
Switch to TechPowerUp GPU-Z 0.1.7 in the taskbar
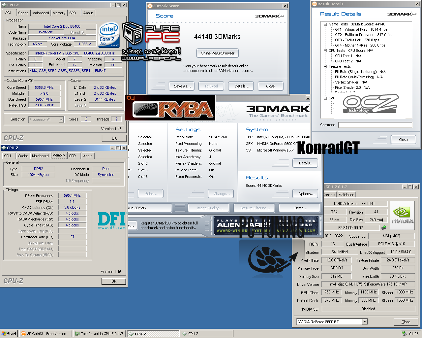(99, 334)
